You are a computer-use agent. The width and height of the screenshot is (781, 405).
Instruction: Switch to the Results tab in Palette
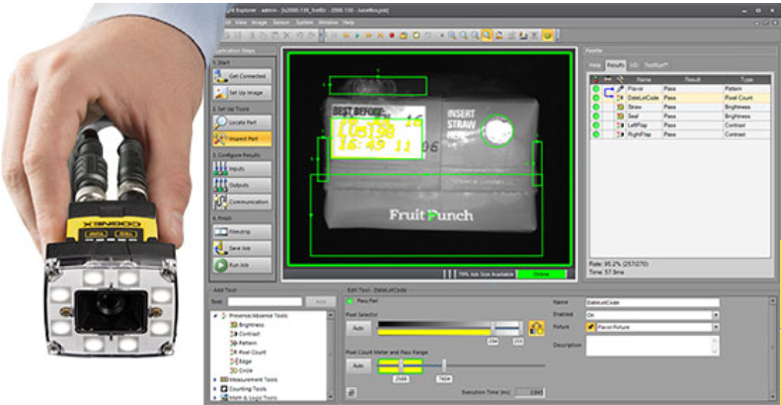click(615, 65)
